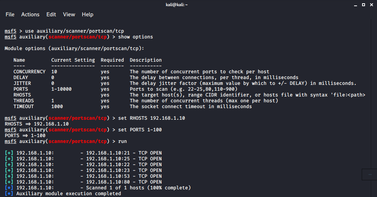377x197 pixels.
Task: Click the DELAY option name
Action: coord(21,77)
